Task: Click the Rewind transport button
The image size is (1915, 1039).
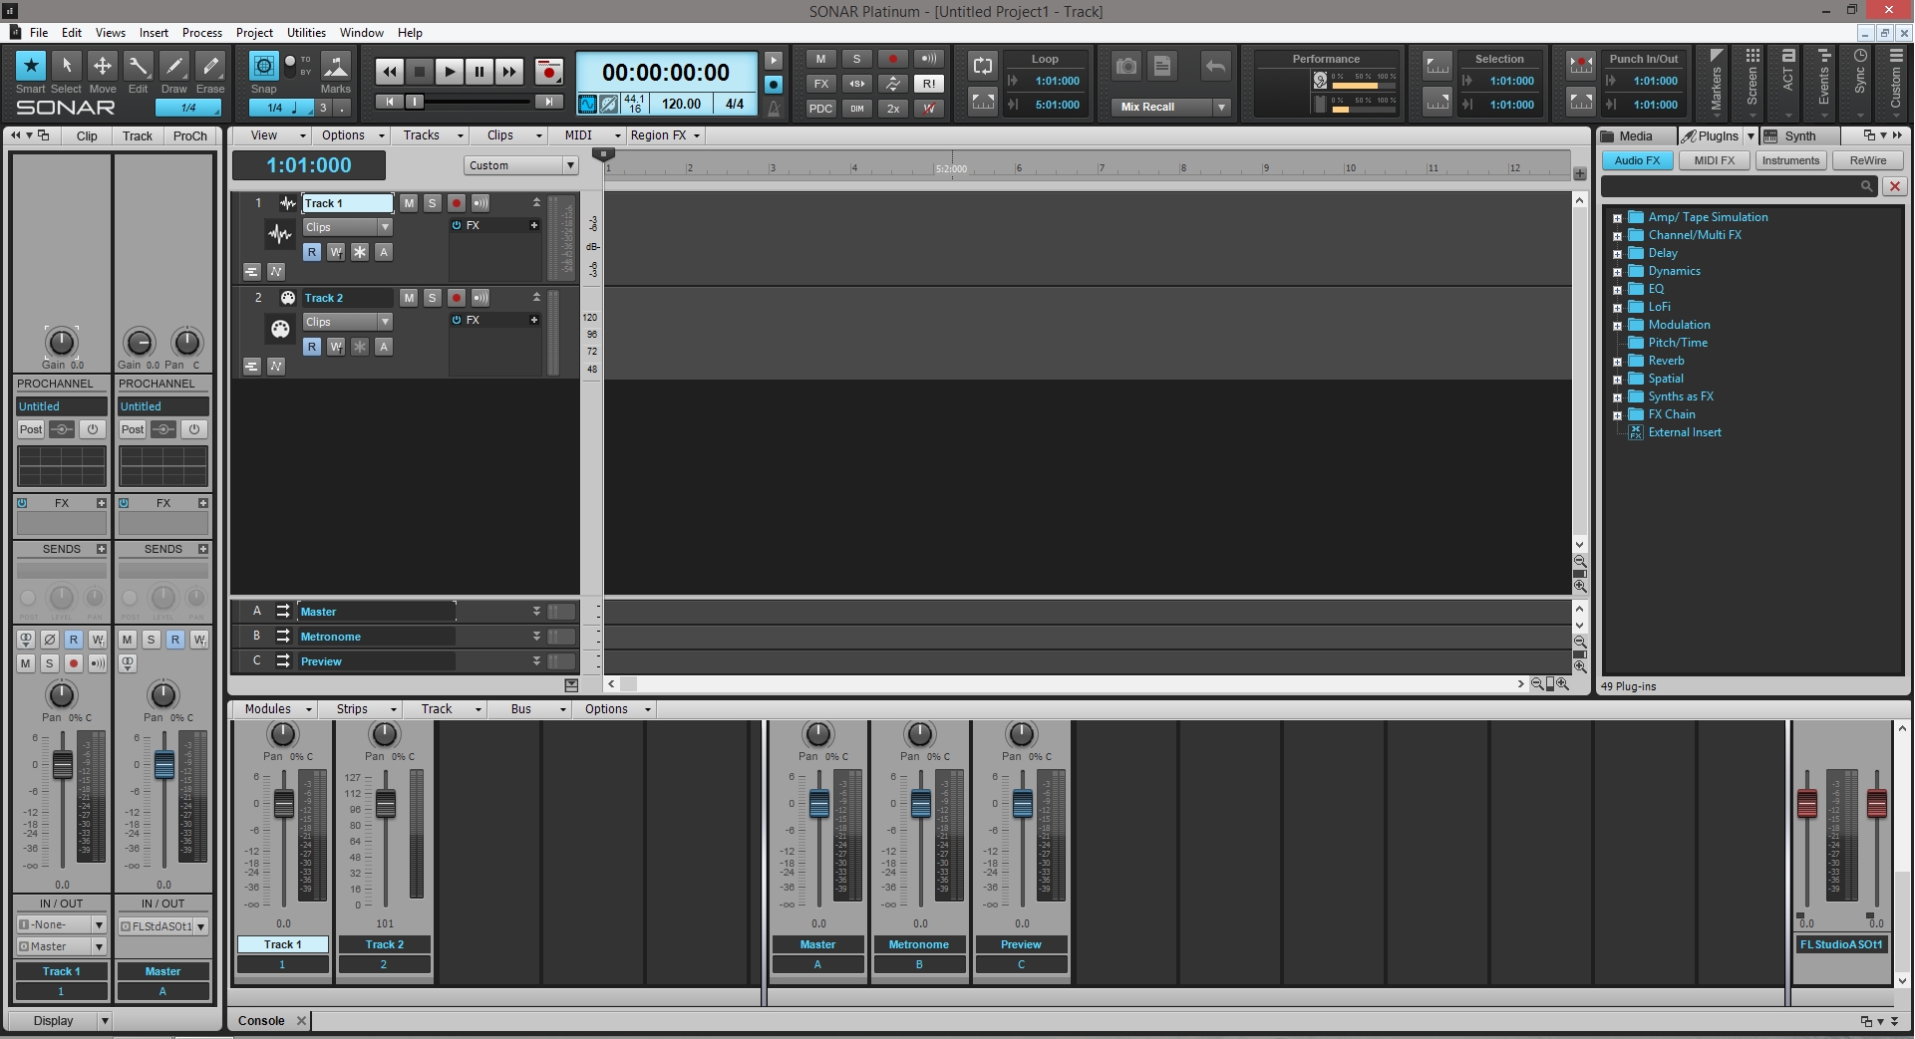Action: tap(389, 72)
